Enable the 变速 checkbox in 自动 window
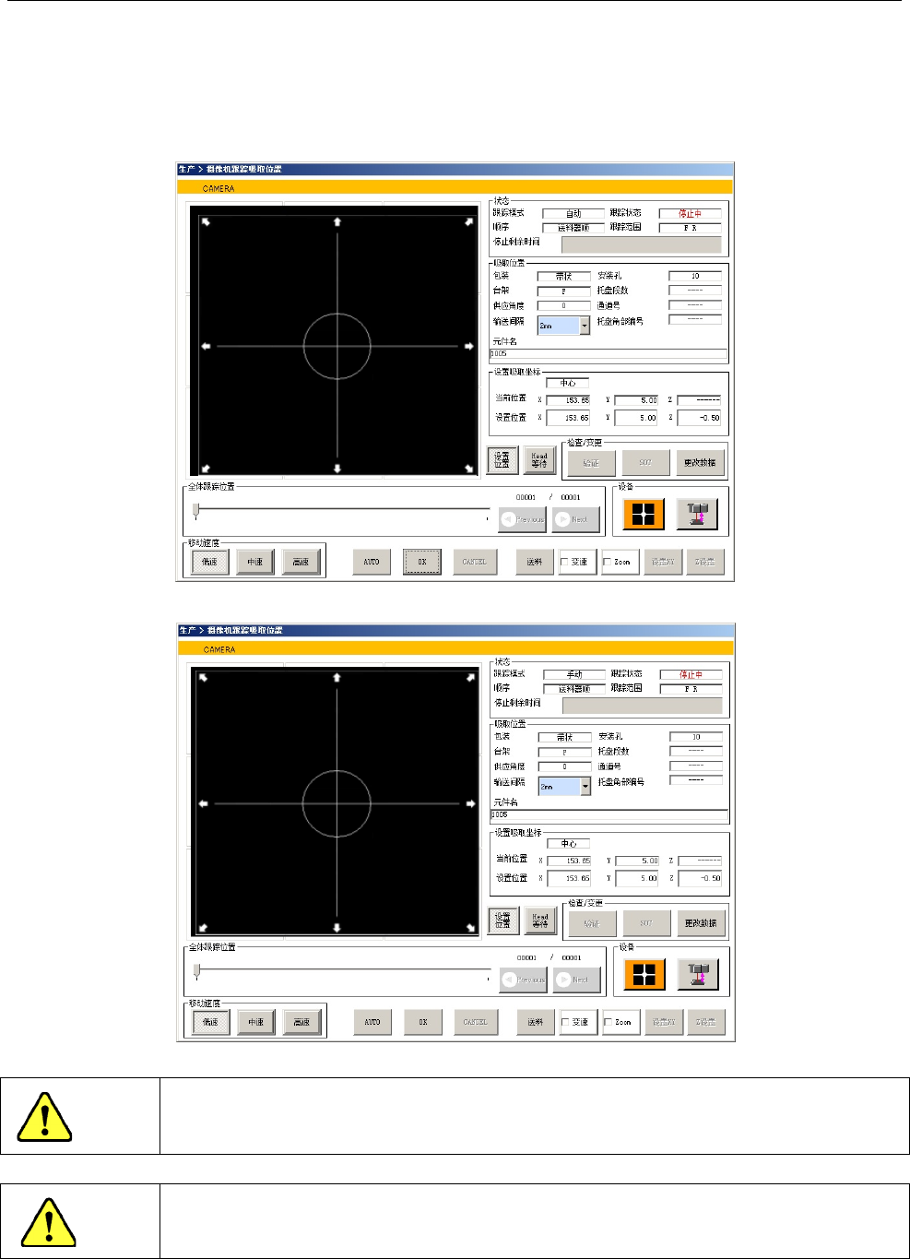This screenshot has height=1259, width=910. (x=565, y=562)
